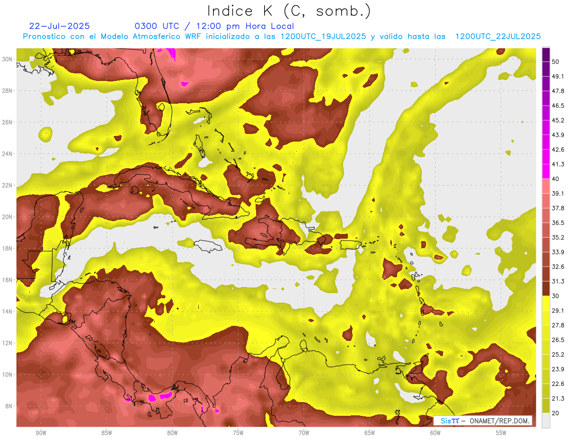568x439 pixels.
Task: Click the color bar value 31.3
Action: tap(558, 281)
